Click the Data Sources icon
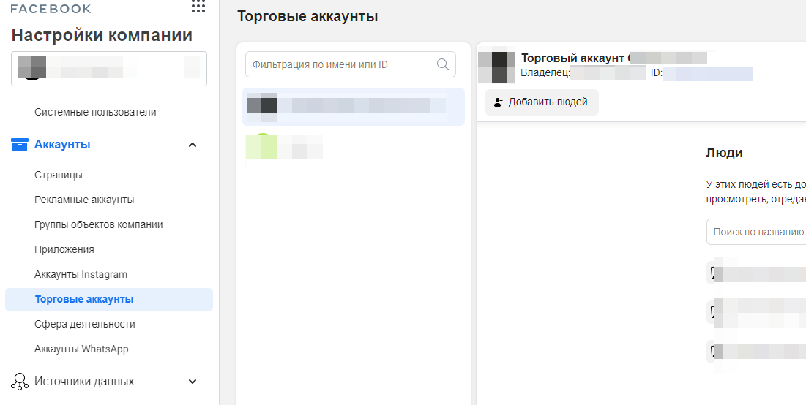This screenshot has width=806, height=405. coord(20,381)
